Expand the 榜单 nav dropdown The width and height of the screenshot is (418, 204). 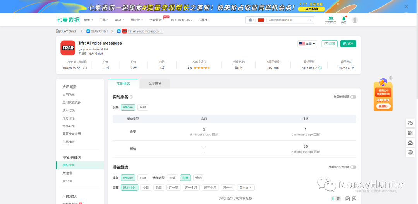[88, 20]
